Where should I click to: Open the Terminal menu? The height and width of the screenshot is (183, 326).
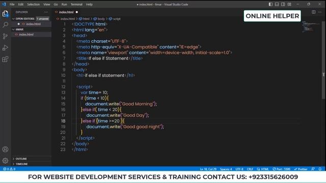(x=76, y=5)
